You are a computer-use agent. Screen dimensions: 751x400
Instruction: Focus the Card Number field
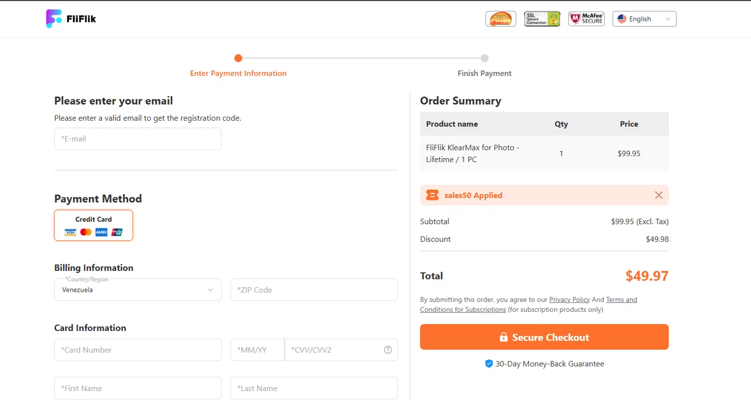click(138, 350)
